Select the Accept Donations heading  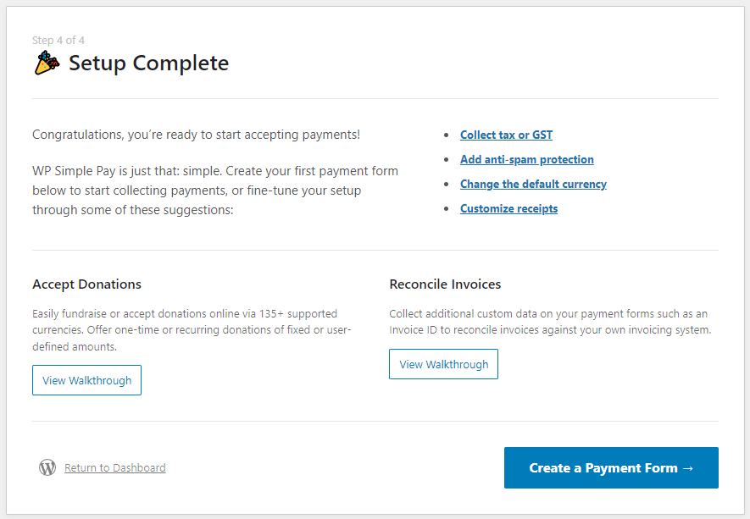pyautogui.click(x=86, y=284)
